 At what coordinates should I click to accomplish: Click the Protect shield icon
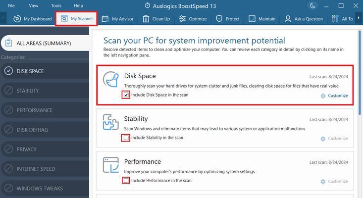[219, 19]
